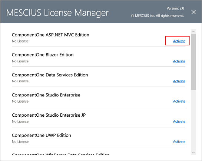Click No License under UWP Edition
The width and height of the screenshot is (202, 161).
[20, 141]
